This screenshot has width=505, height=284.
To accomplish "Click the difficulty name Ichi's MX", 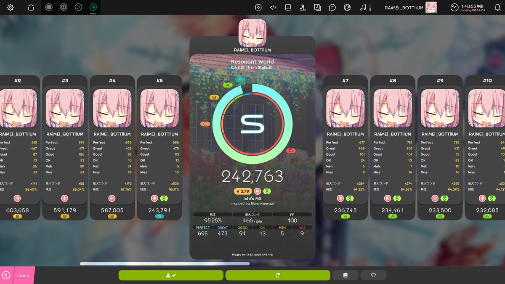I will point(252,199).
